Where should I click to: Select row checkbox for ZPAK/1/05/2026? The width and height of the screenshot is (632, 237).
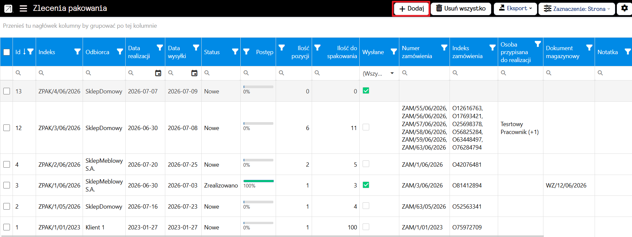[7, 206]
